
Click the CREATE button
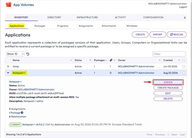click(x=140, y=35)
